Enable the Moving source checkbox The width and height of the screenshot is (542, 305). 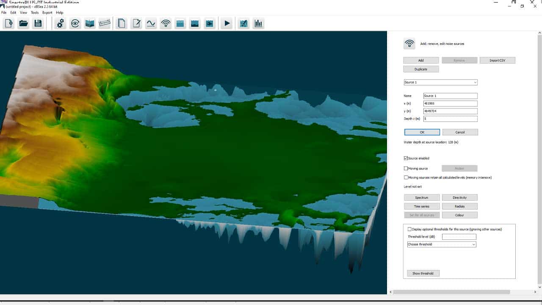406,169
